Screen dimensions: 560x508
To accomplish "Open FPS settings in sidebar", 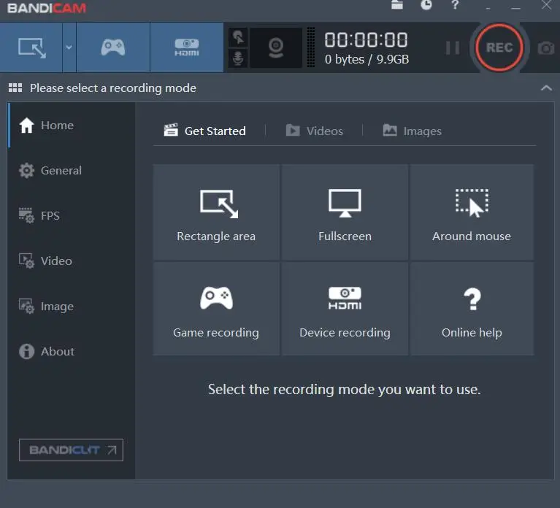I will tap(50, 216).
